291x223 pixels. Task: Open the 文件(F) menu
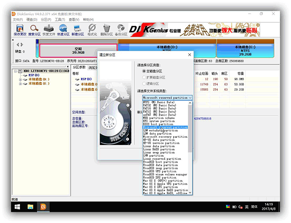pyautogui.click(x=18, y=19)
